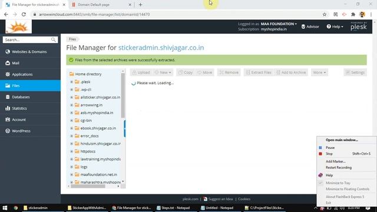Reload the page
This screenshot has height=212, width=377.
tap(24, 14)
